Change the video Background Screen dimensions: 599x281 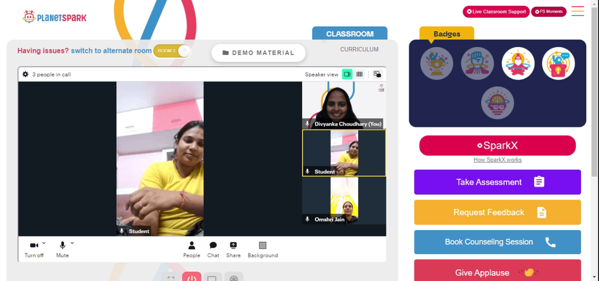(263, 249)
